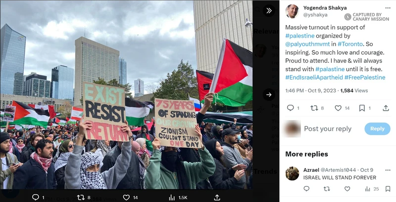The height and width of the screenshot is (202, 396).
Task: Bookmark Azrael's reply
Action: 388,189
